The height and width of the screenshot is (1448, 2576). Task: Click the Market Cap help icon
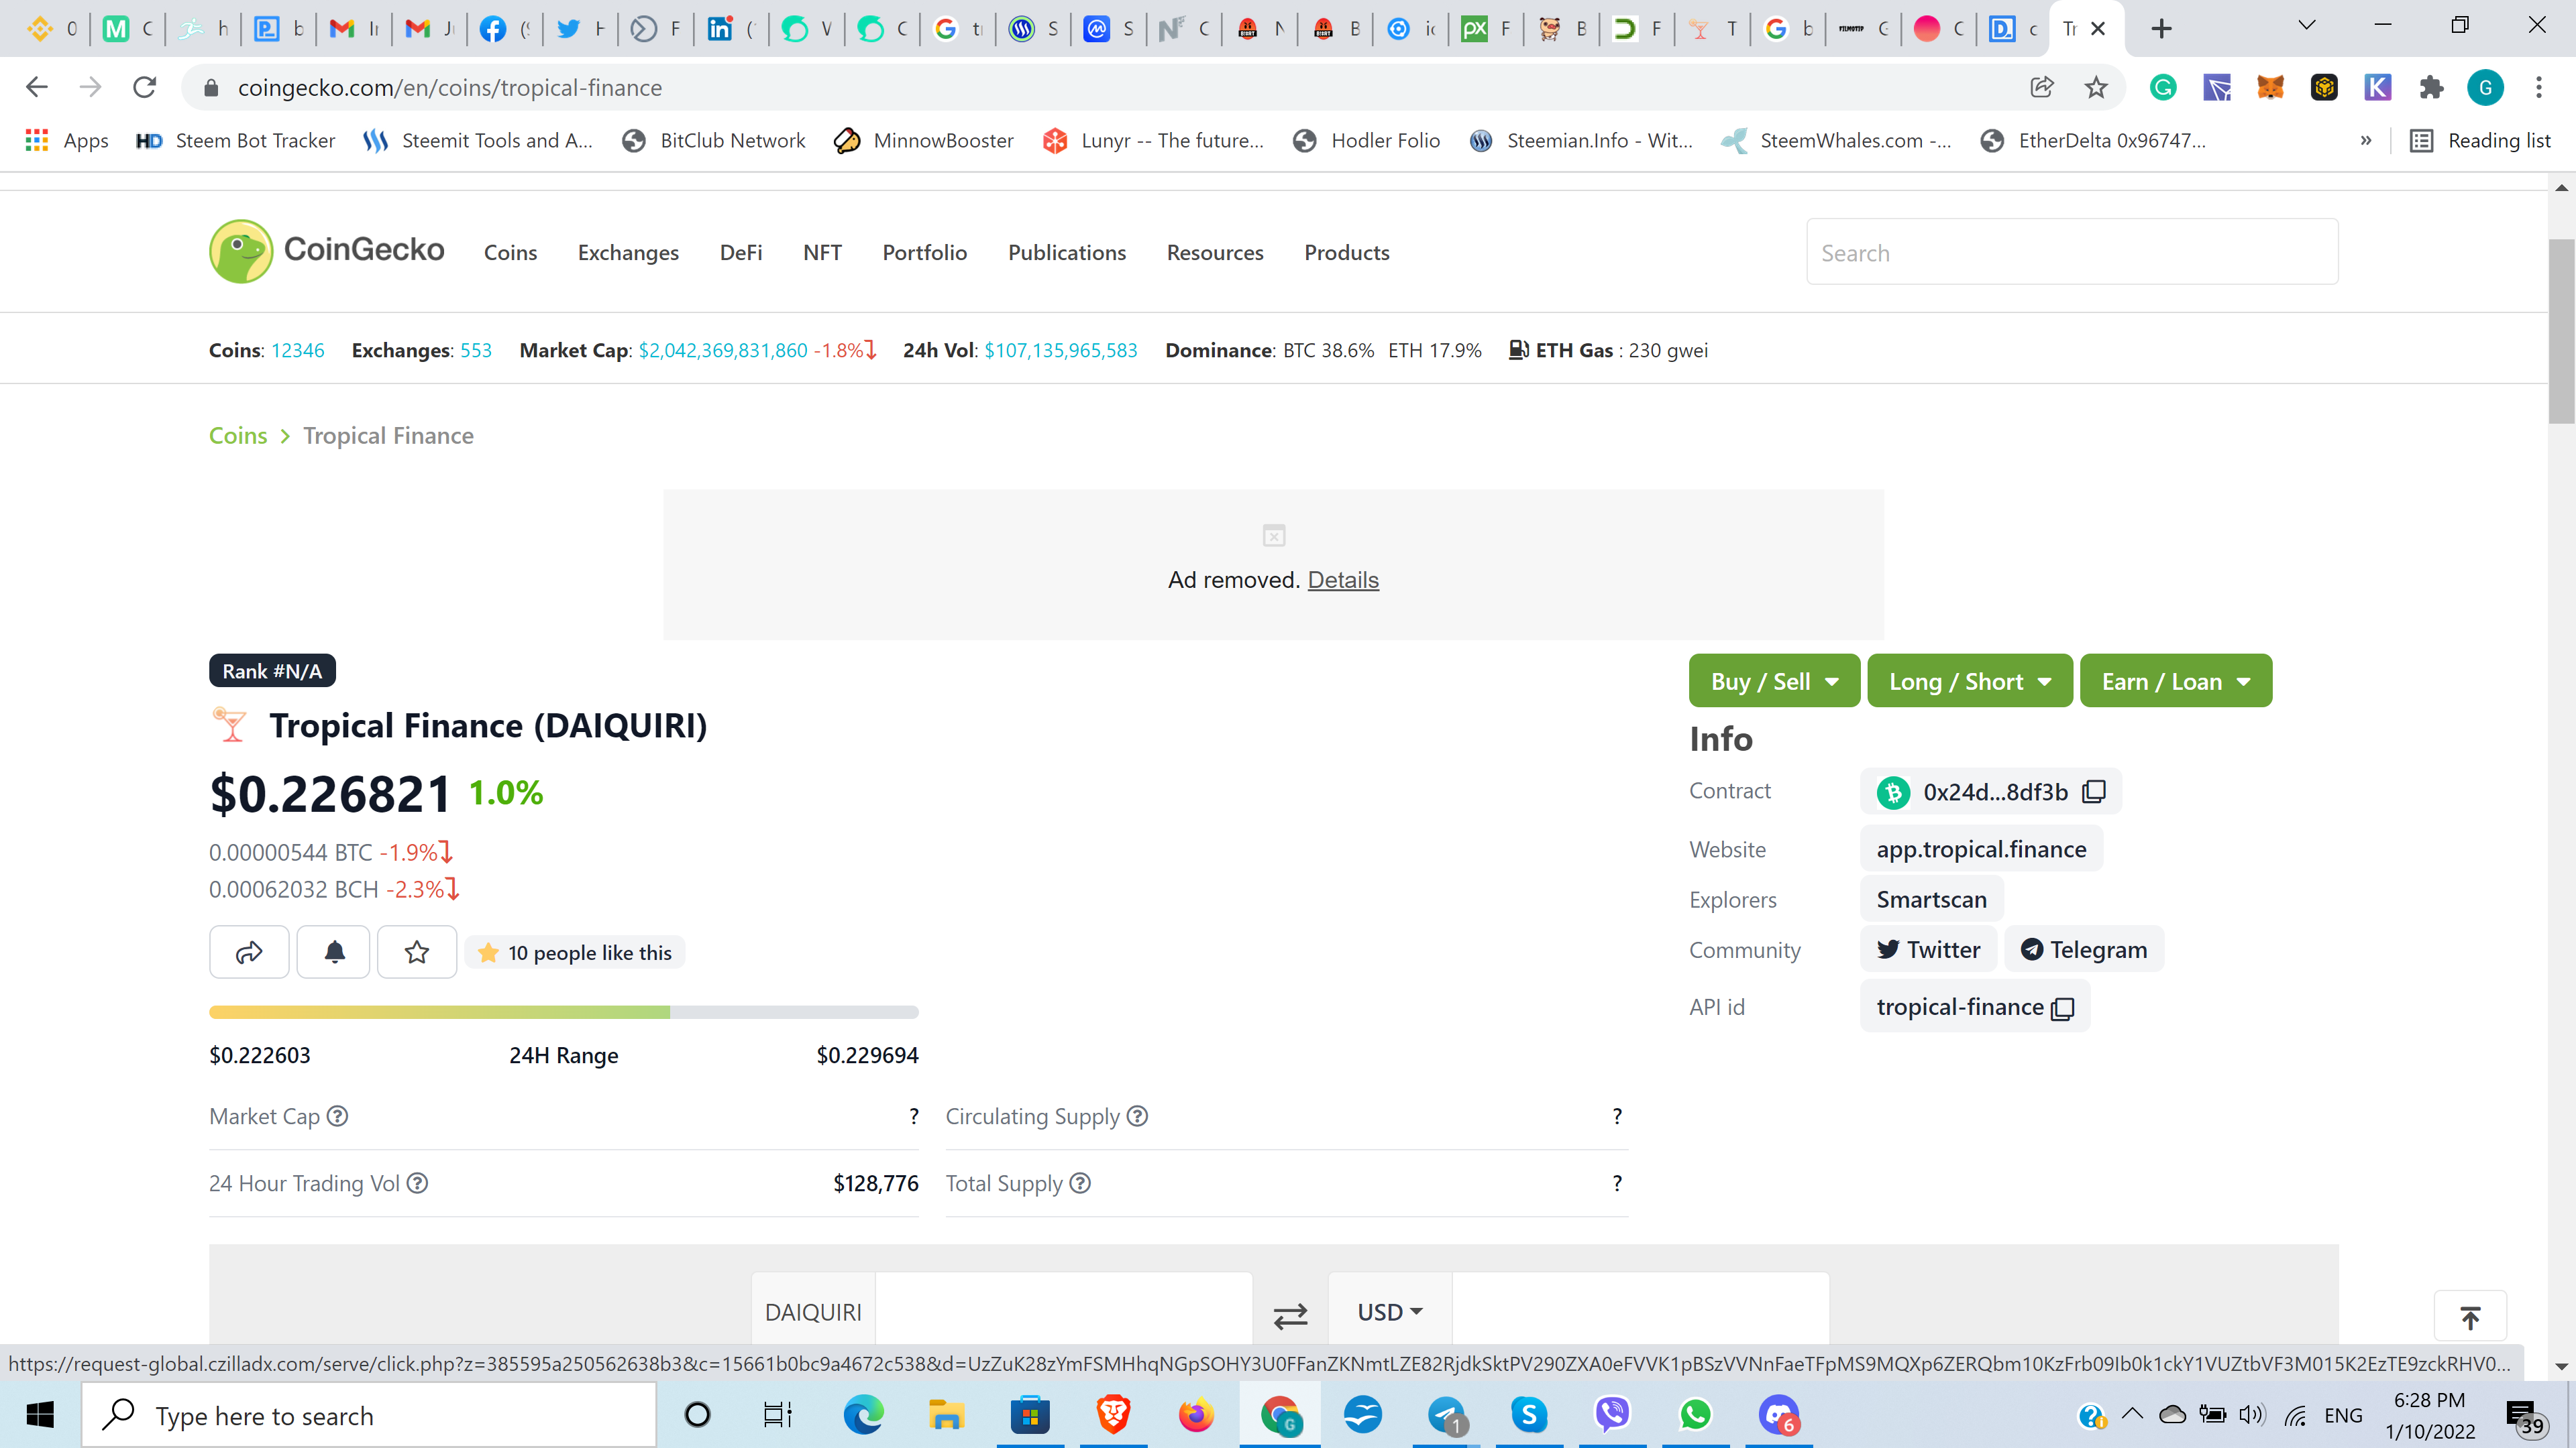[338, 1116]
